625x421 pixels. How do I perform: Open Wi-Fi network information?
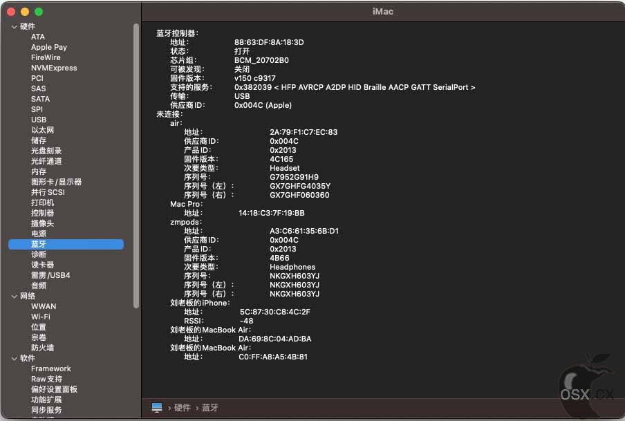[41, 317]
